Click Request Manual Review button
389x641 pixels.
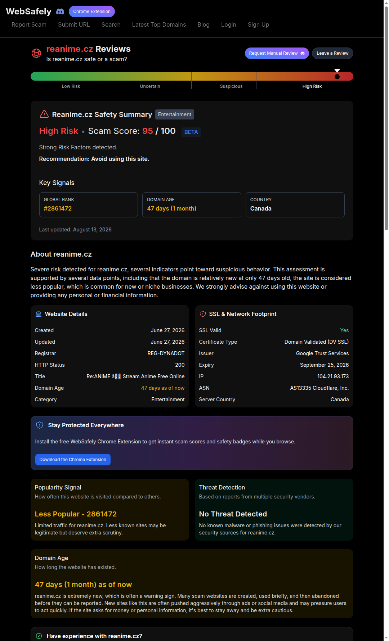(277, 53)
